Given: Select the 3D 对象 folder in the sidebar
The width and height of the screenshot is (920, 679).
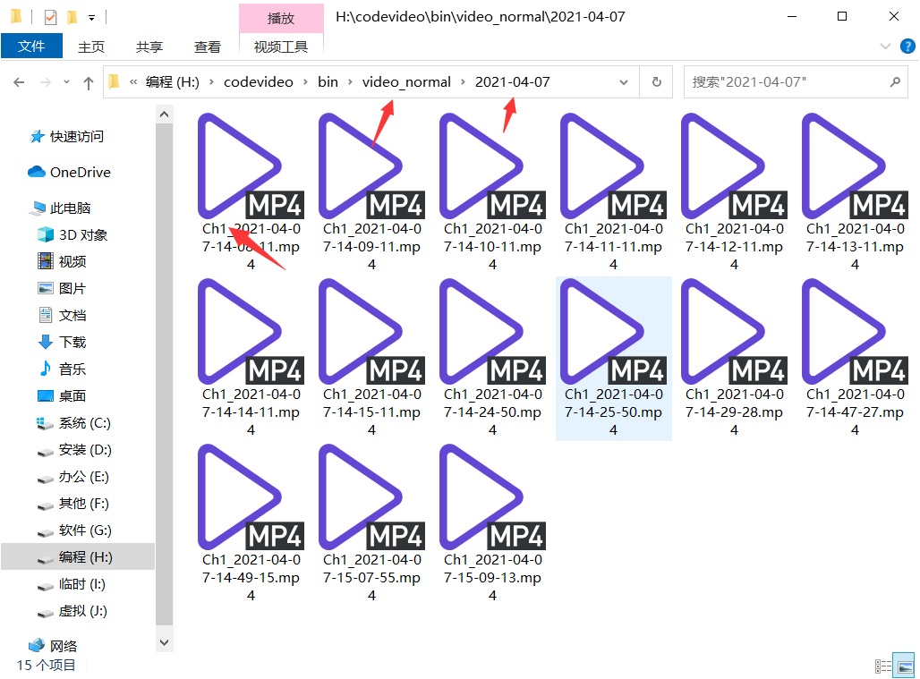Looking at the screenshot, I should (82, 234).
